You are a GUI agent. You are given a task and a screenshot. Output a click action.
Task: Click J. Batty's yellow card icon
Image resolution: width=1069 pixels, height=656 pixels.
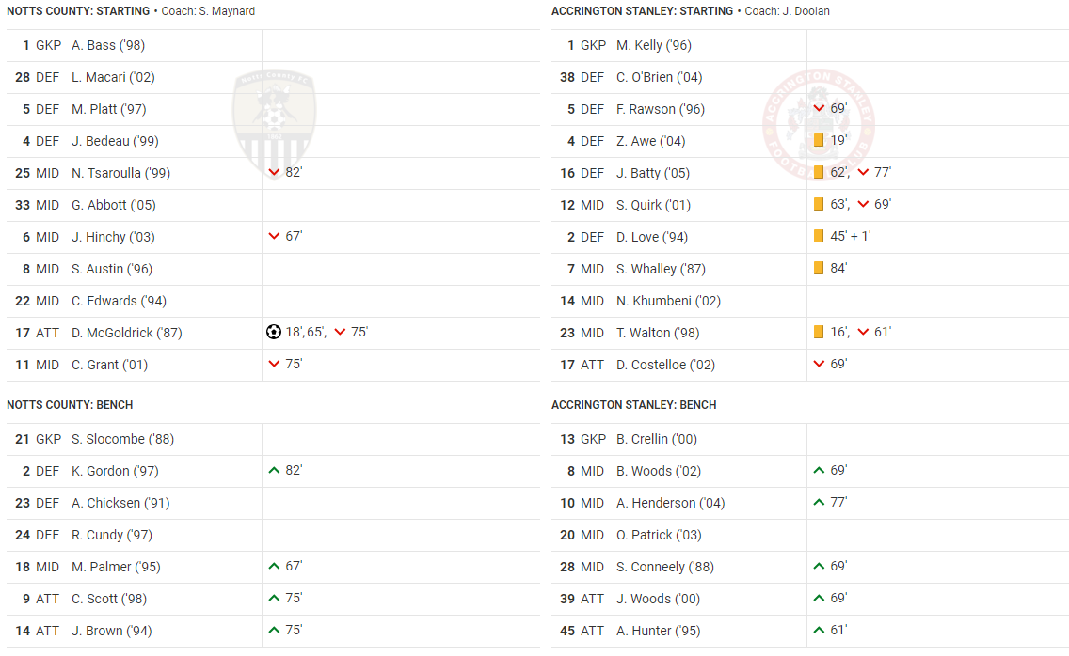tap(819, 172)
